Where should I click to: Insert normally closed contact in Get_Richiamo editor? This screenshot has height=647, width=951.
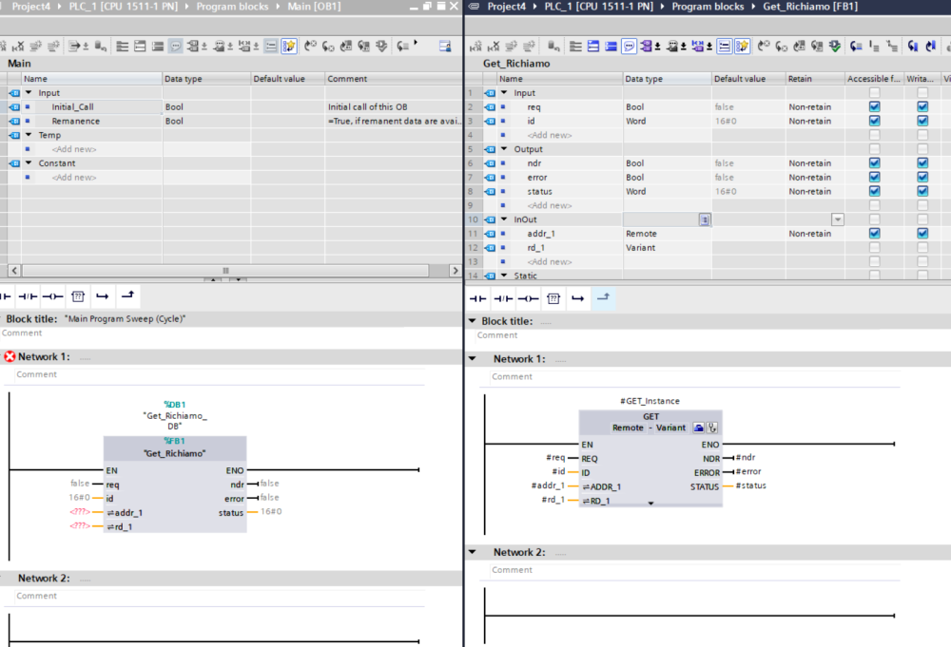[x=503, y=299]
